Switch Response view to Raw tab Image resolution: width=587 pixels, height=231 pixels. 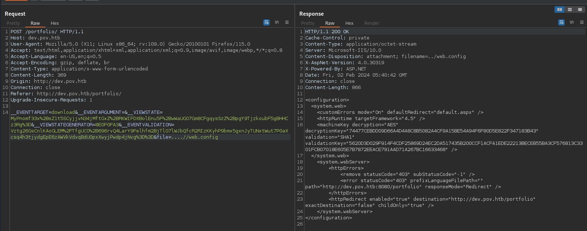(330, 23)
